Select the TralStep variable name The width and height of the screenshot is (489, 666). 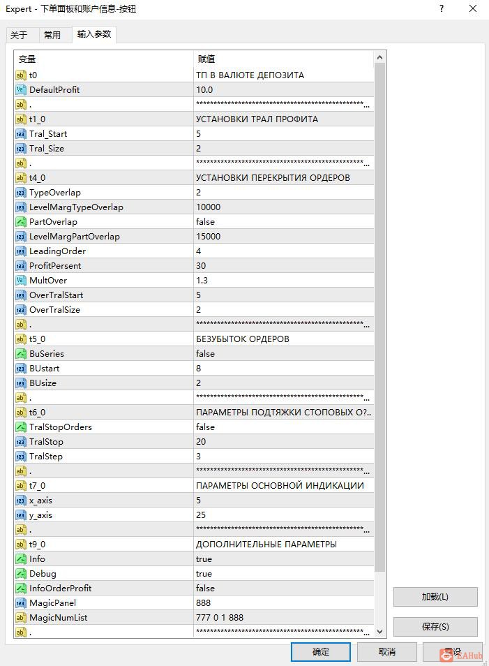click(46, 456)
